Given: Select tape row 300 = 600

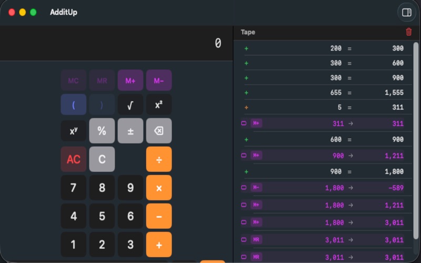Looking at the screenshot, I should pyautogui.click(x=323, y=63).
